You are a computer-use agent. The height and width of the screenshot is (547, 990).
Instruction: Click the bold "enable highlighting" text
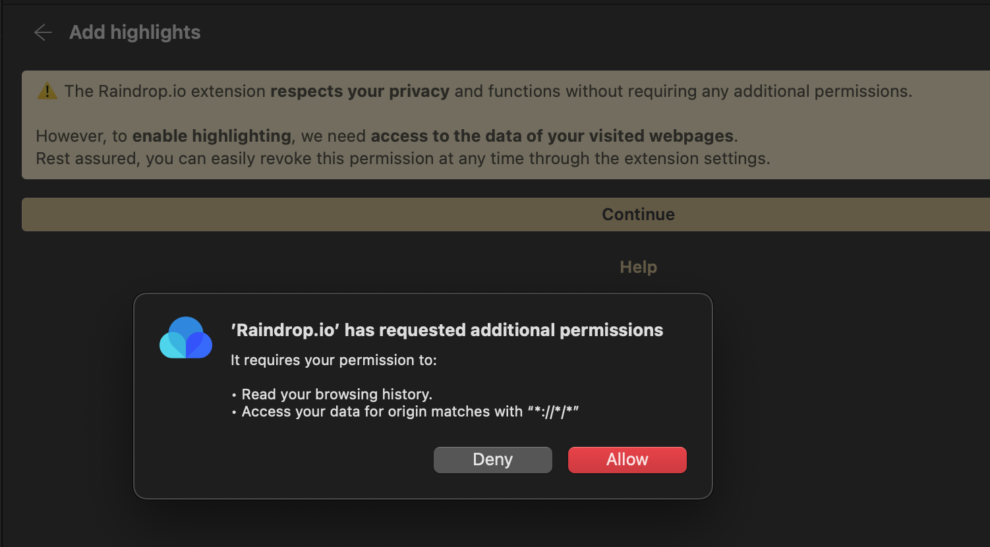[x=212, y=136]
